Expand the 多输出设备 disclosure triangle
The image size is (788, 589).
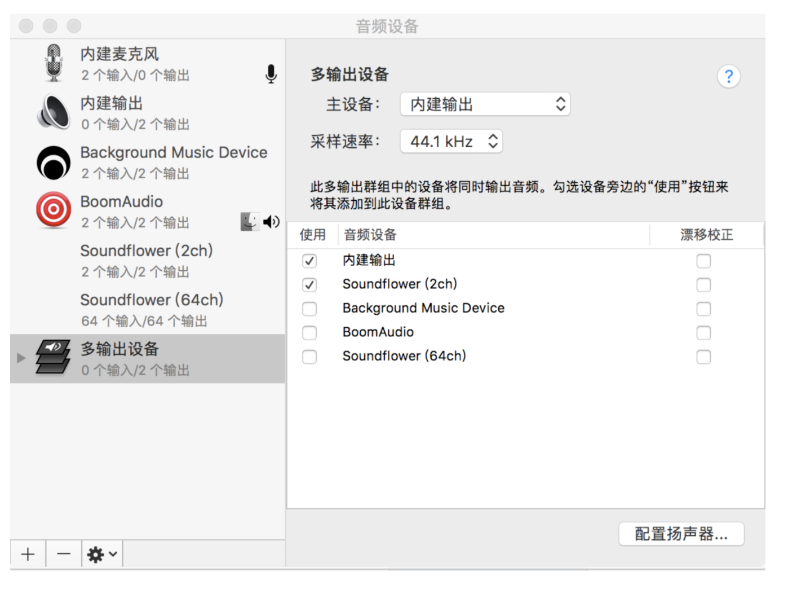21,358
